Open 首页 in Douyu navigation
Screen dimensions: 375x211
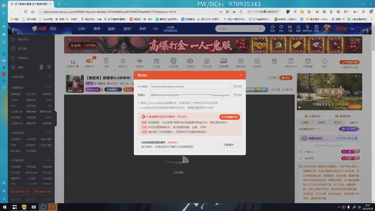tap(53, 29)
